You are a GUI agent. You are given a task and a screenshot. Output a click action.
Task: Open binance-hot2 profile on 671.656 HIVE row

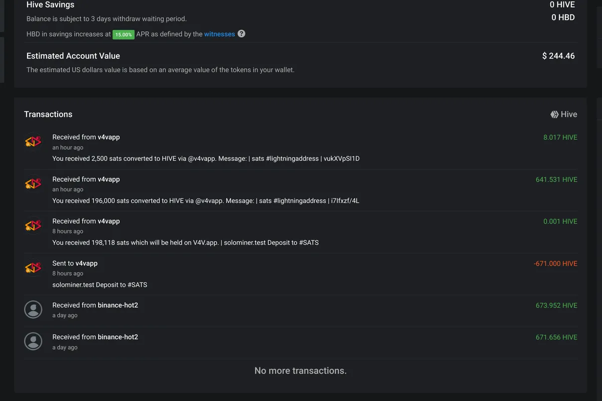tap(118, 337)
